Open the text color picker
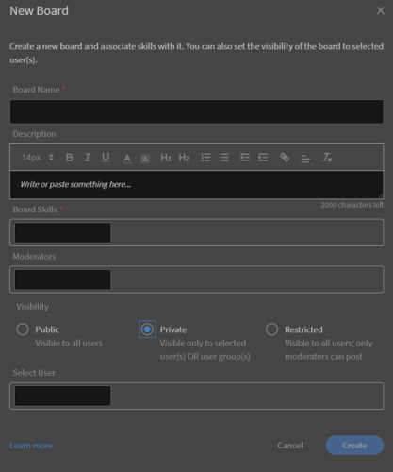Viewport: 393px width, 472px height. (x=127, y=158)
